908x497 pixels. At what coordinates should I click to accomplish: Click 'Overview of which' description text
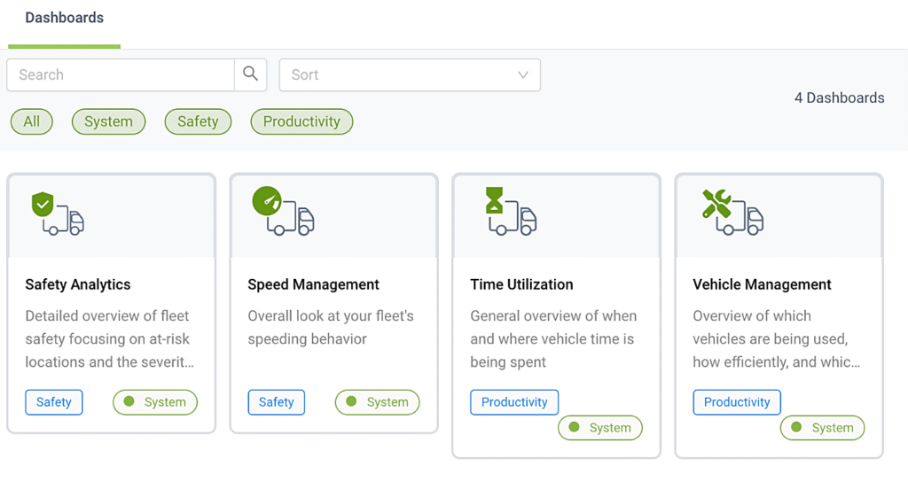click(x=752, y=316)
